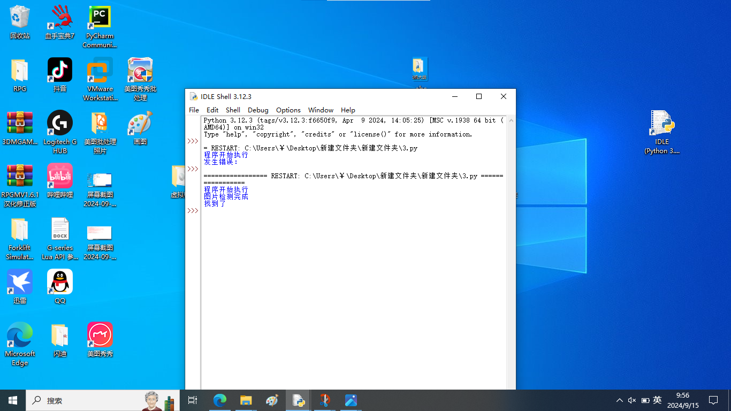Screen dimensions: 731x411
Task: Select the Logitech G HUB icon
Action: click(x=60, y=133)
